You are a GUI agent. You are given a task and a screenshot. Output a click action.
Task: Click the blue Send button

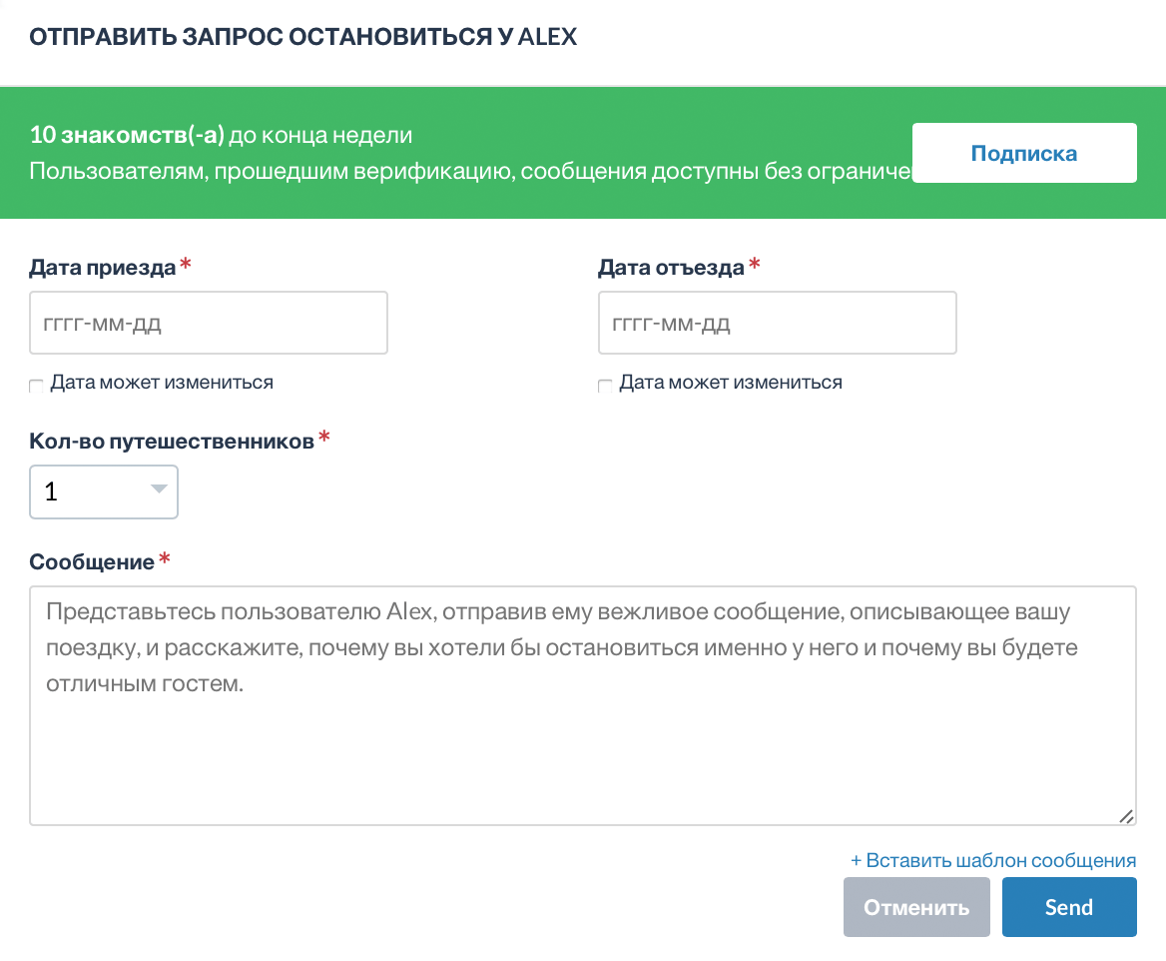(1069, 907)
